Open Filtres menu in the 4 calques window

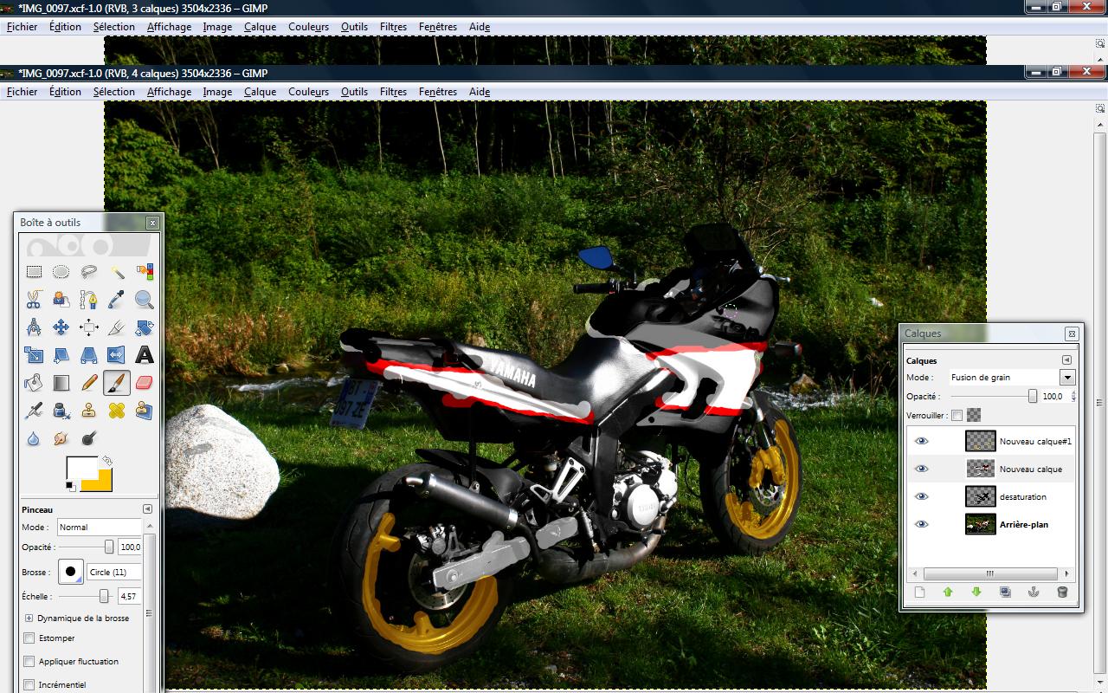(x=393, y=92)
